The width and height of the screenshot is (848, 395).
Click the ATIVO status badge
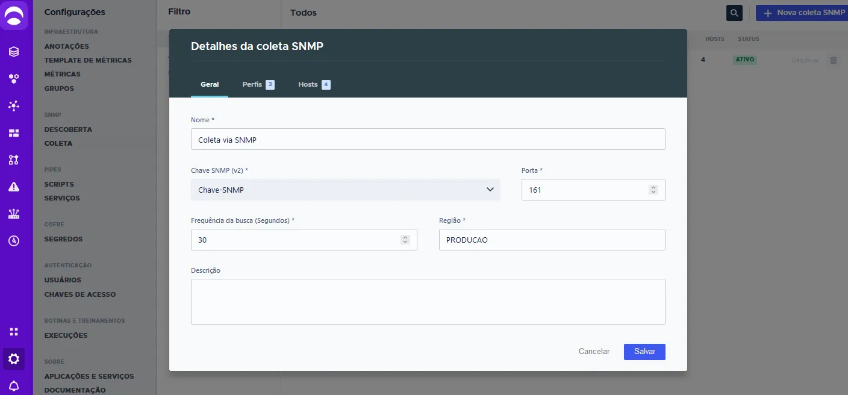(745, 60)
